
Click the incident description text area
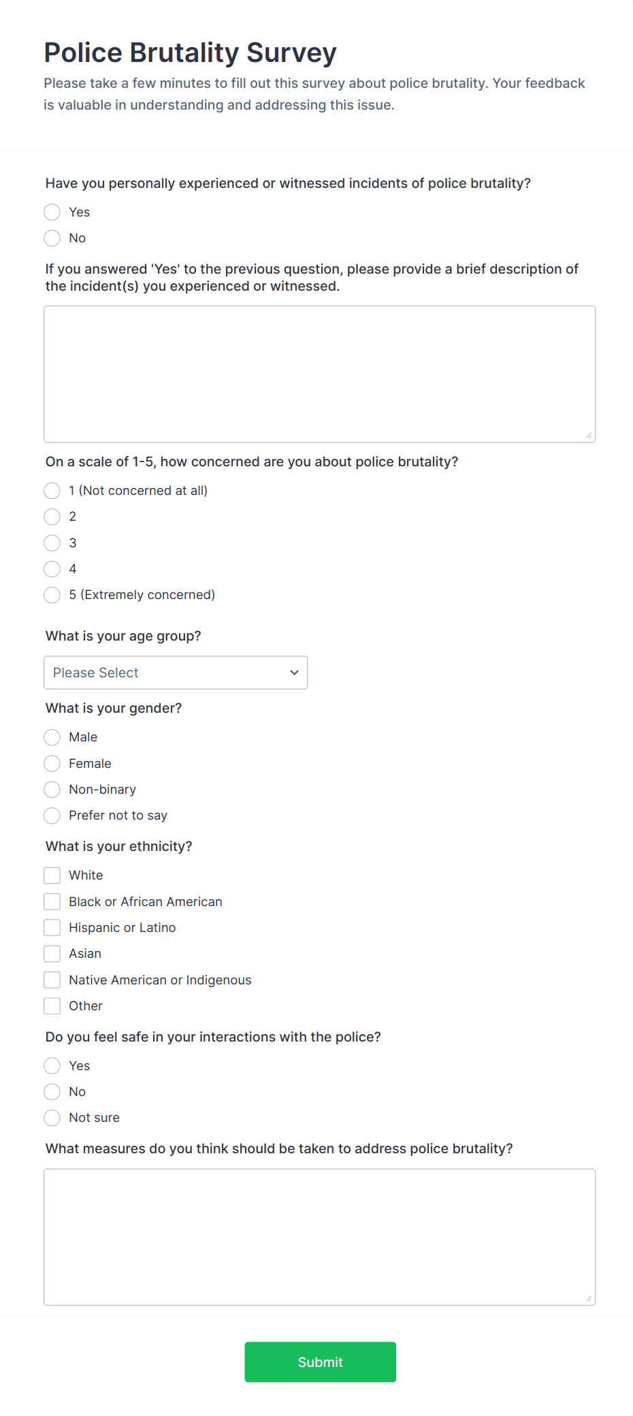tap(319, 374)
